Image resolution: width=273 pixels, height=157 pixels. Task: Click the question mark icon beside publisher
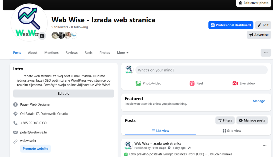point(169,148)
